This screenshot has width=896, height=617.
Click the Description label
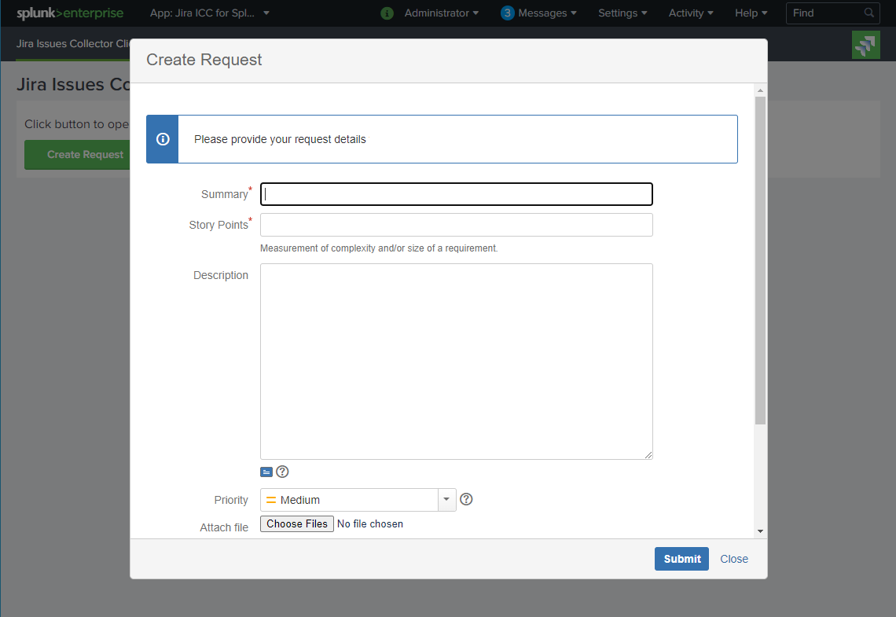click(221, 275)
